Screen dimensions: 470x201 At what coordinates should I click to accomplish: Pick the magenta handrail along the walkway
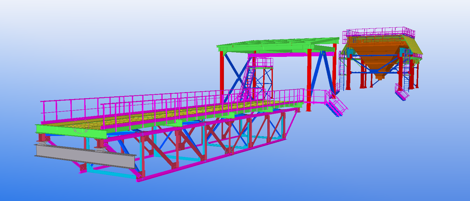138,99
